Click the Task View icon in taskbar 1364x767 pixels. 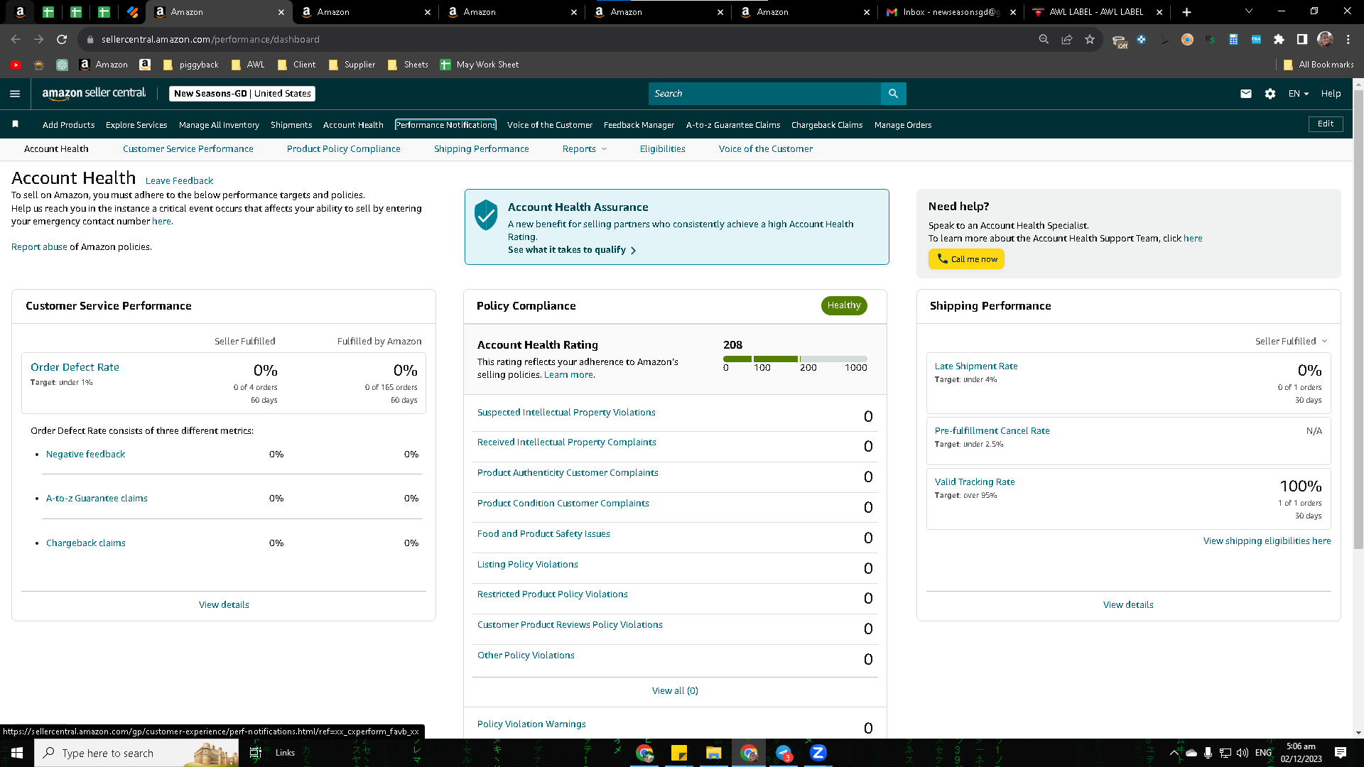pos(256,753)
